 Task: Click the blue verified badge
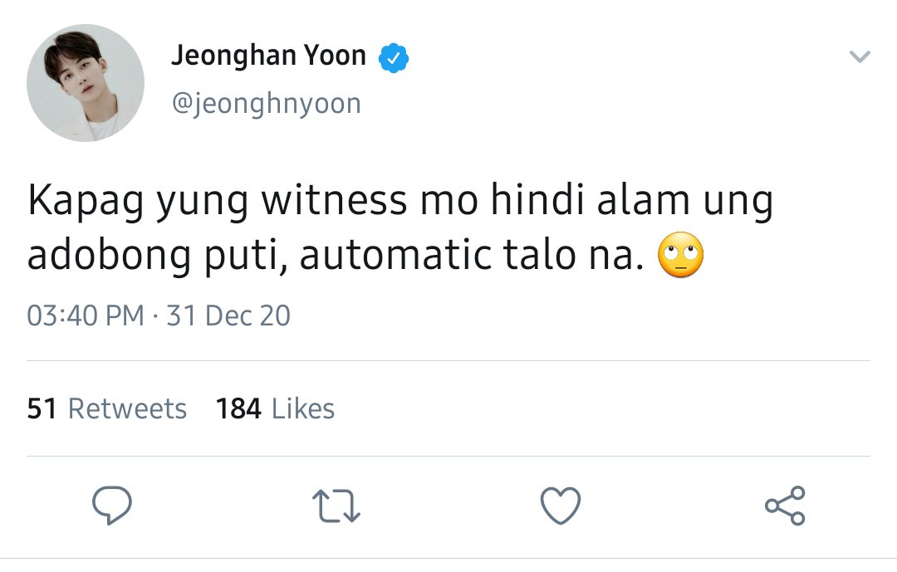pyautogui.click(x=394, y=58)
